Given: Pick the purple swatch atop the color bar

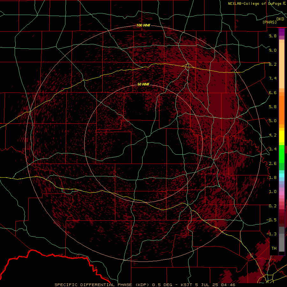Looking at the screenshot, I should [x=282, y=32].
